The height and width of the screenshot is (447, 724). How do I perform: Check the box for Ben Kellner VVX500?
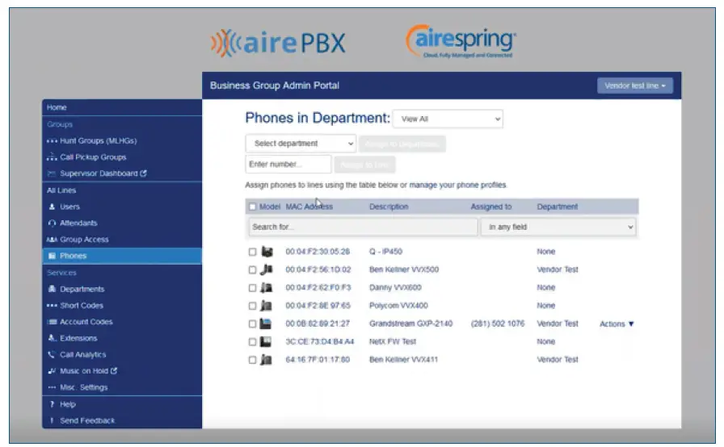(x=252, y=269)
